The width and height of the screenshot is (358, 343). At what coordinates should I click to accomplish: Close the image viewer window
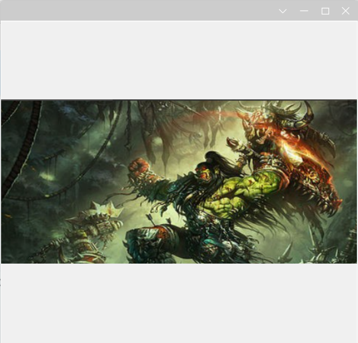coord(346,11)
